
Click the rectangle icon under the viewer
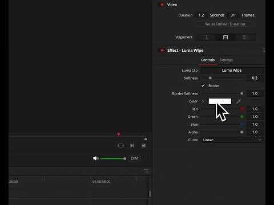[x=121, y=146]
